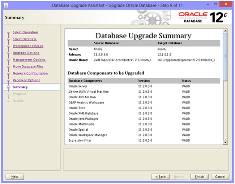The height and width of the screenshot is (184, 235).
Task: Click target Oracle Home path 12.0.0
Action: [186, 60]
